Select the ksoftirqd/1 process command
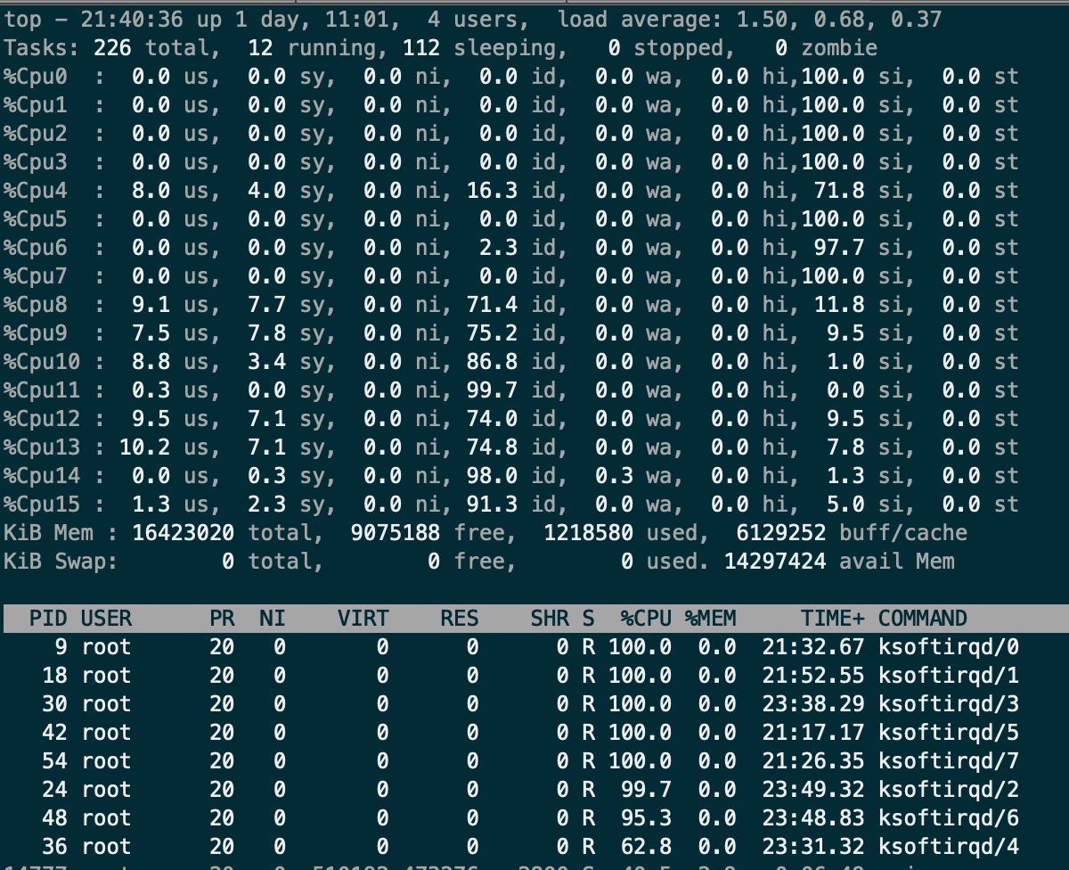Image resolution: width=1069 pixels, height=870 pixels. tap(949, 676)
